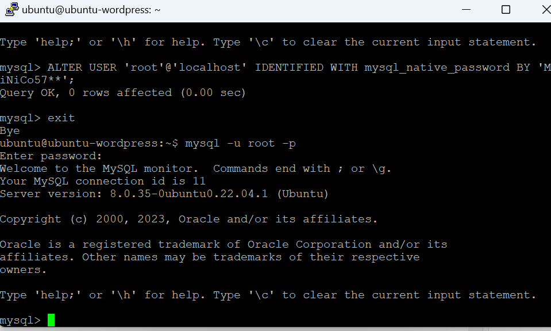Image resolution: width=551 pixels, height=331 pixels.
Task: Click the server version '8.0.35-0ubuntu0.22.04.1' text
Action: pyautogui.click(x=188, y=194)
